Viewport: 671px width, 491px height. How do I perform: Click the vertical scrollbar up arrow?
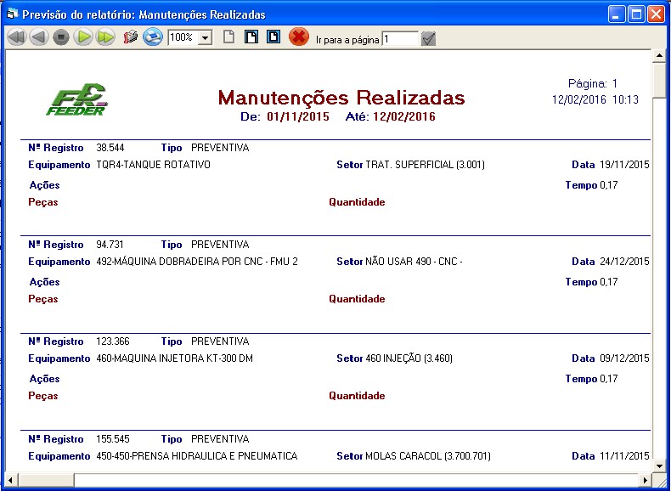coord(659,56)
